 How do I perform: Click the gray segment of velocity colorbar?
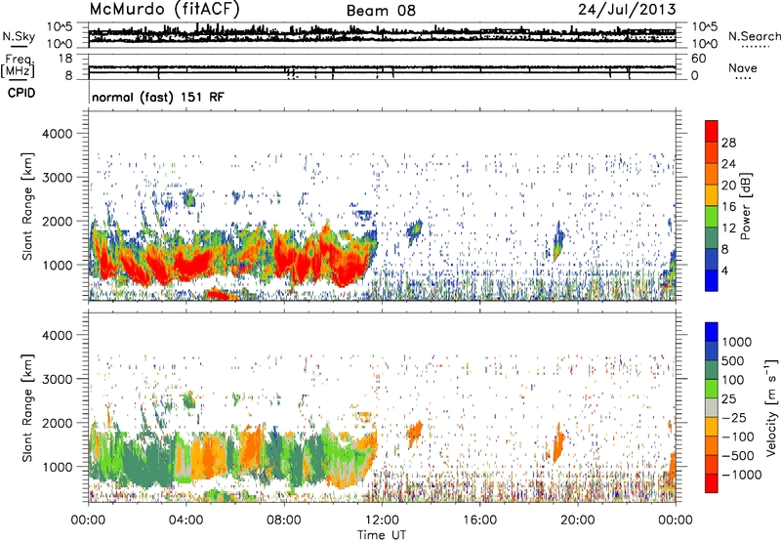pos(712,407)
